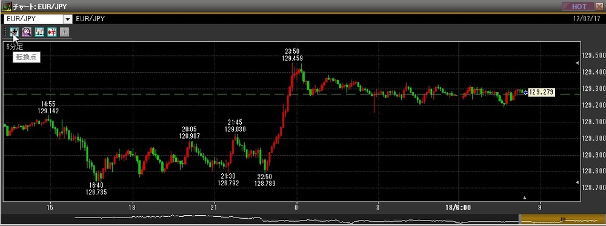The image size is (606, 226).
Task: Click the left handle of gold overview range
Action: point(521,219)
